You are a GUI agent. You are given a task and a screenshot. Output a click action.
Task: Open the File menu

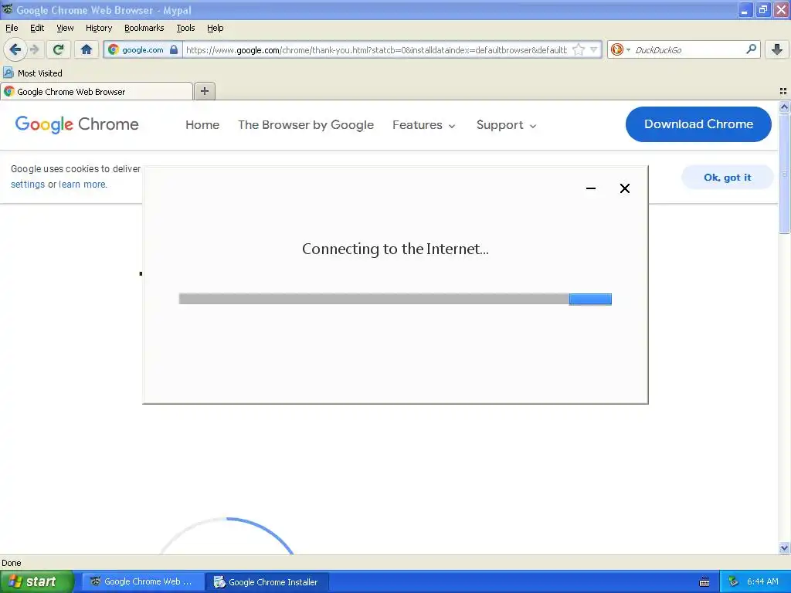(x=12, y=28)
